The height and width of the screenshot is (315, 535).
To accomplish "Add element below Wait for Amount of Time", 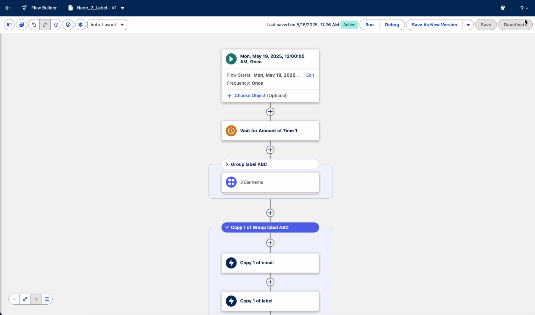I will click(270, 150).
